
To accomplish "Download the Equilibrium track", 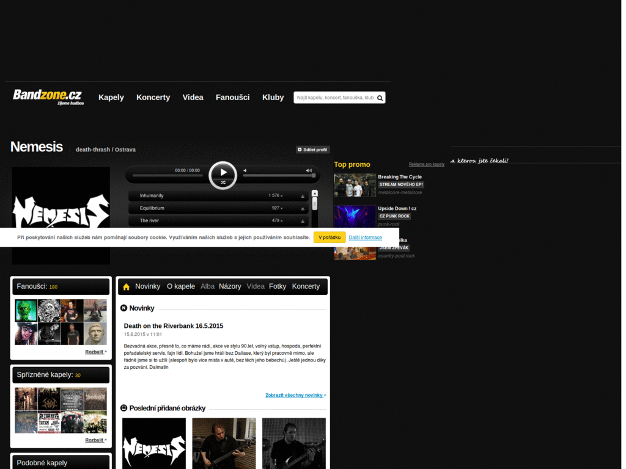I will (303, 209).
